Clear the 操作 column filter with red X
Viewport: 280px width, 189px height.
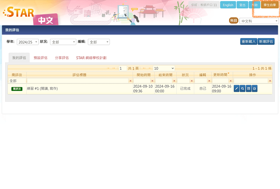[x=270, y=81]
